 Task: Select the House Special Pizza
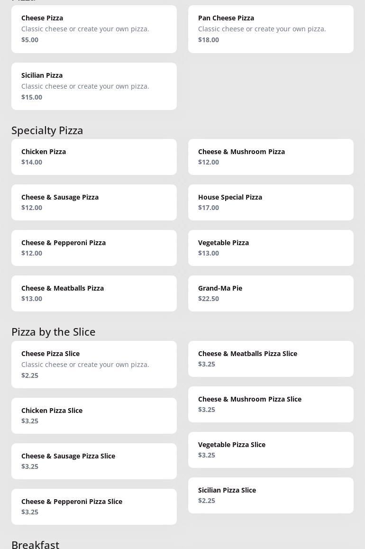pos(271,202)
